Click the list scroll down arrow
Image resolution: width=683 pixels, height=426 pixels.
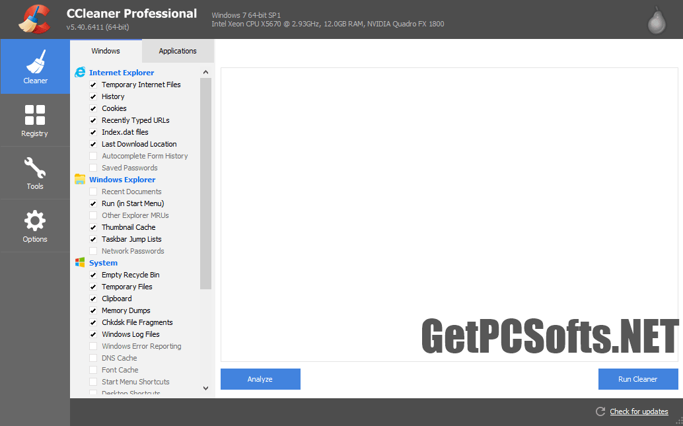(x=205, y=388)
